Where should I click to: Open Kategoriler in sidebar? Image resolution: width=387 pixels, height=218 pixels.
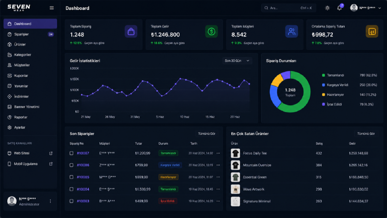pos(30,55)
